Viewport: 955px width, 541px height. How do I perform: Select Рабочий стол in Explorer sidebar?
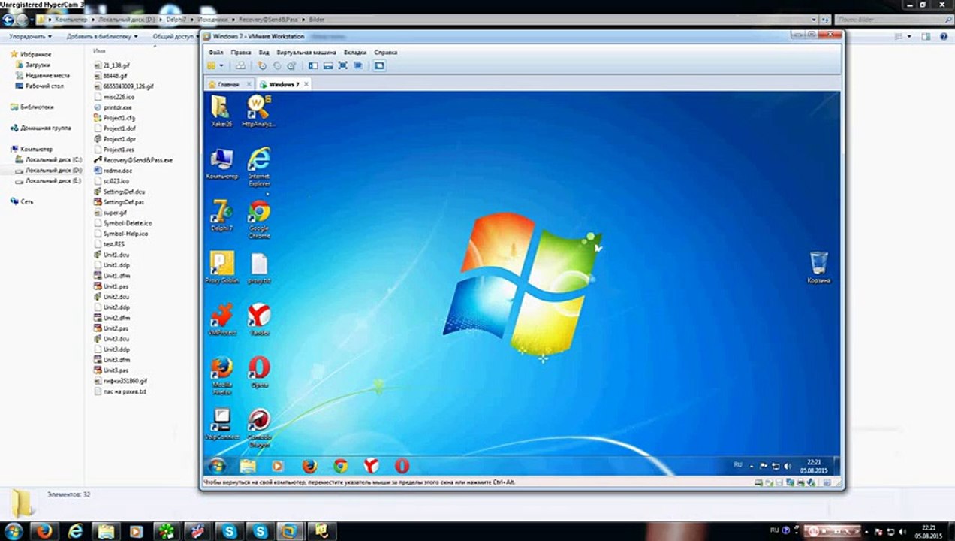pos(44,86)
